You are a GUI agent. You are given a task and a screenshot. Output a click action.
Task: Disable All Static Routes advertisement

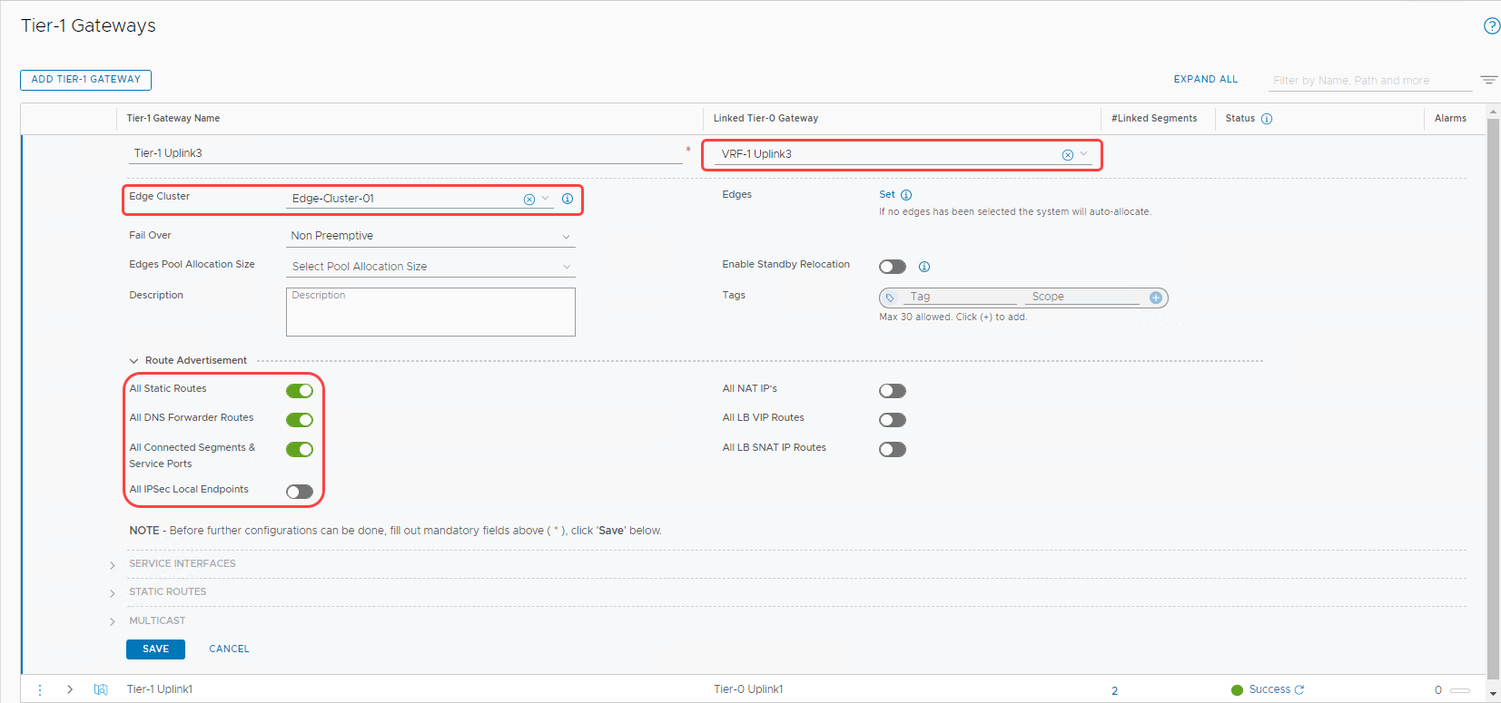[x=300, y=391]
